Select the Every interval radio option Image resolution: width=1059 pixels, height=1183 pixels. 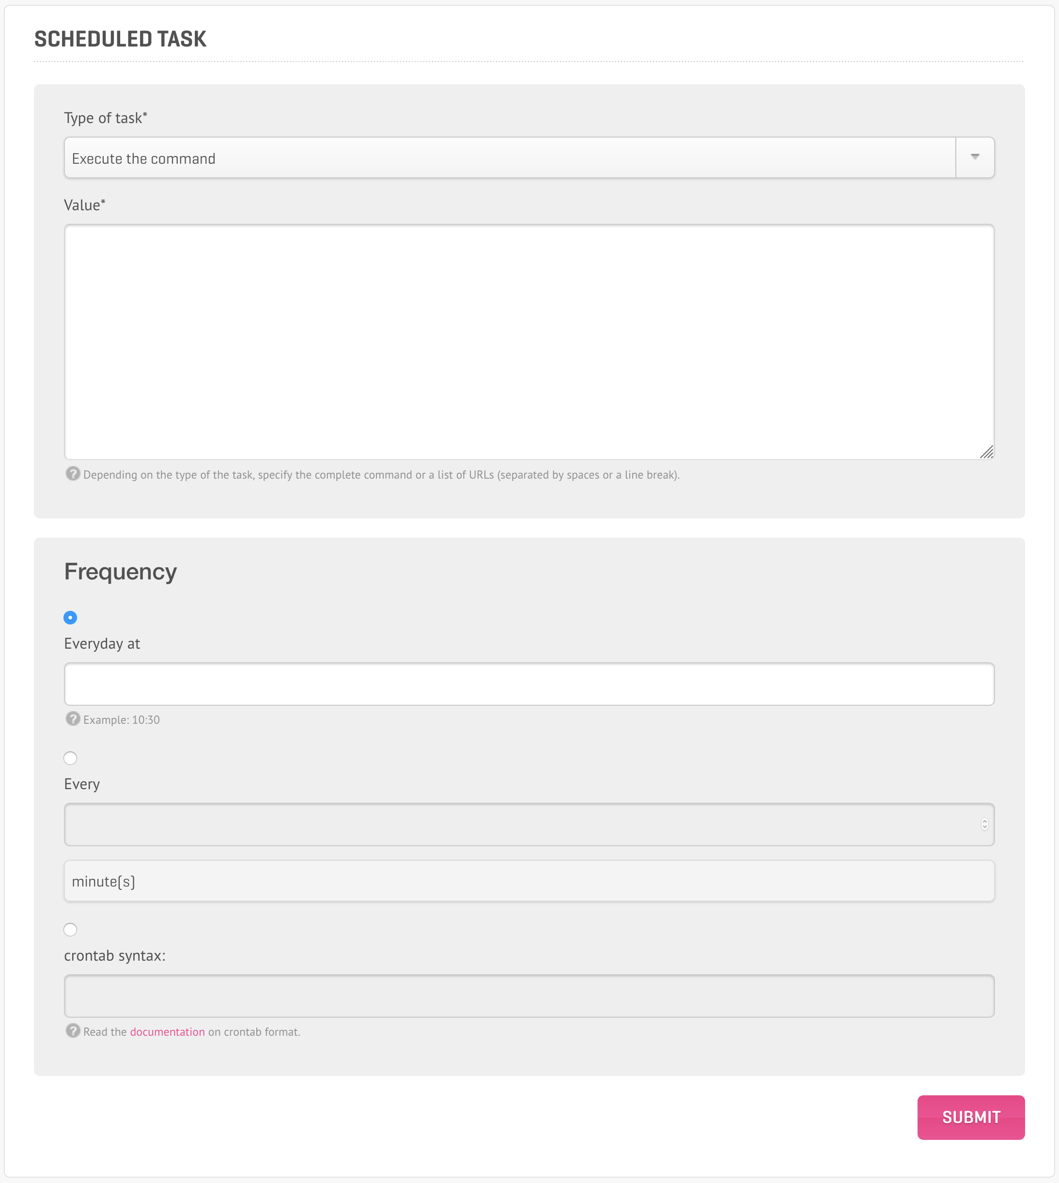(x=70, y=758)
